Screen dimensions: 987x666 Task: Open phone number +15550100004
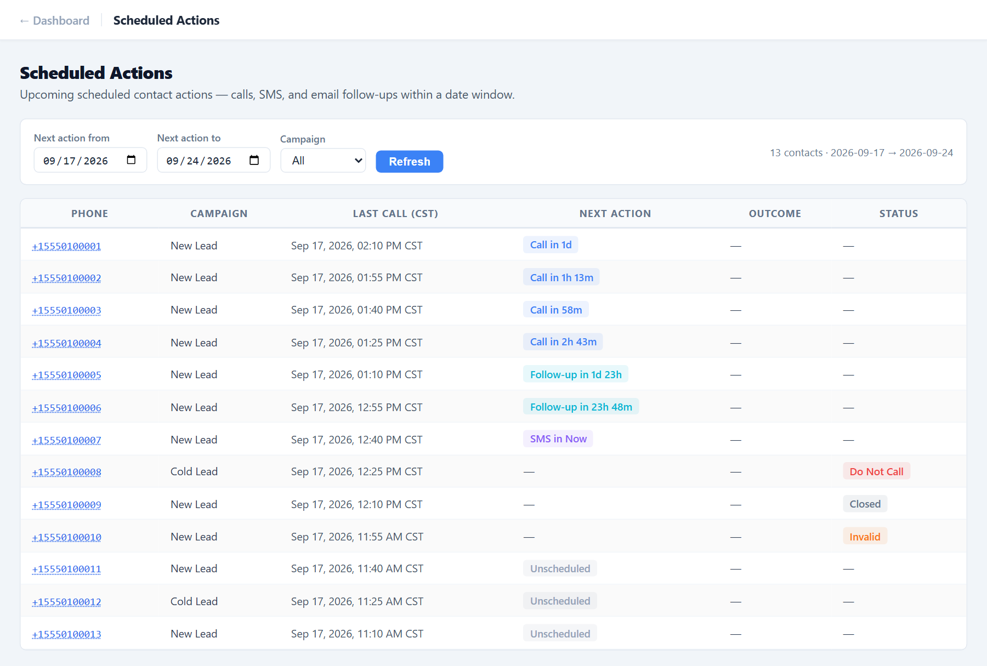pos(66,343)
